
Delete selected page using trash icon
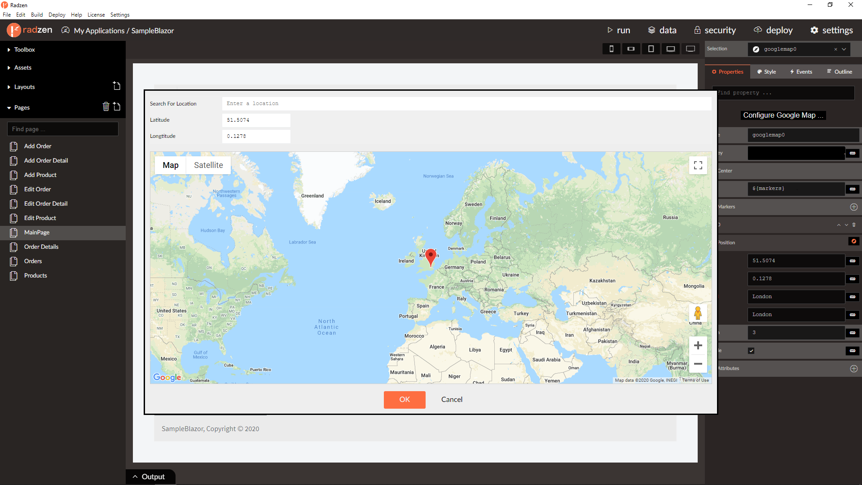tap(106, 106)
